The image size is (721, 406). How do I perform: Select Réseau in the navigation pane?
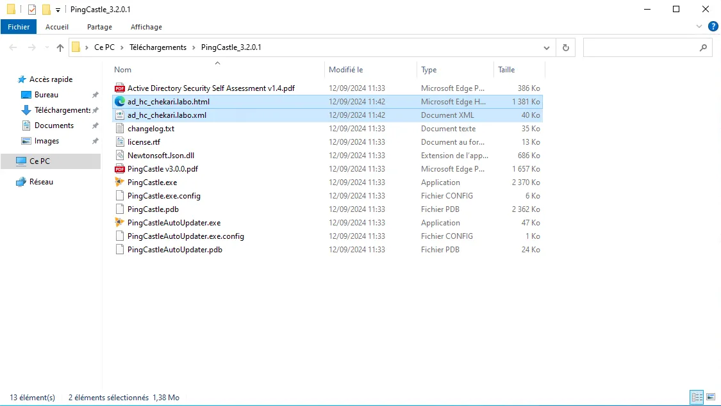[41, 182]
